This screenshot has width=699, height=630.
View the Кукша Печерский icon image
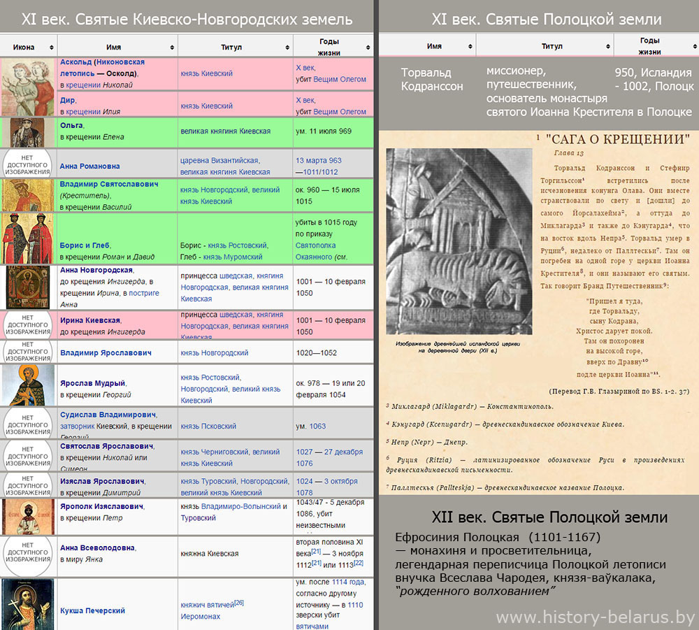28,603
